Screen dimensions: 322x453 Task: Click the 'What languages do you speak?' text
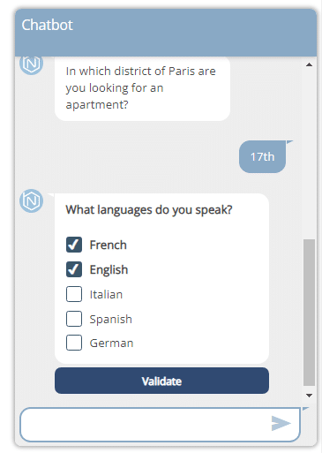149,210
